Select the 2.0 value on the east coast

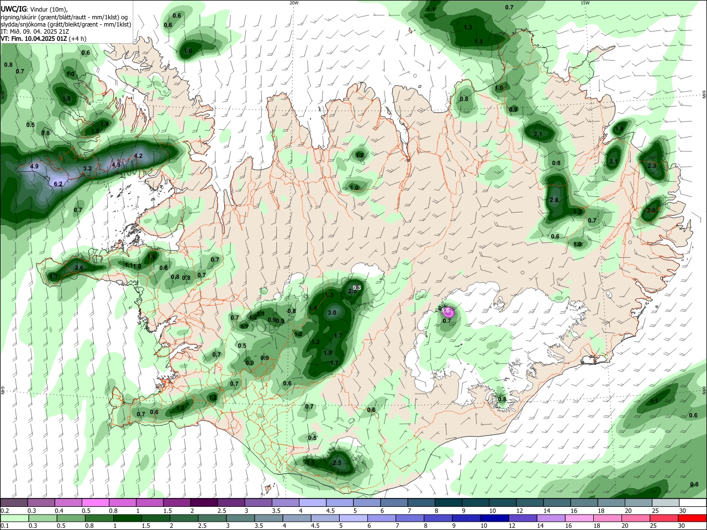tap(651, 210)
